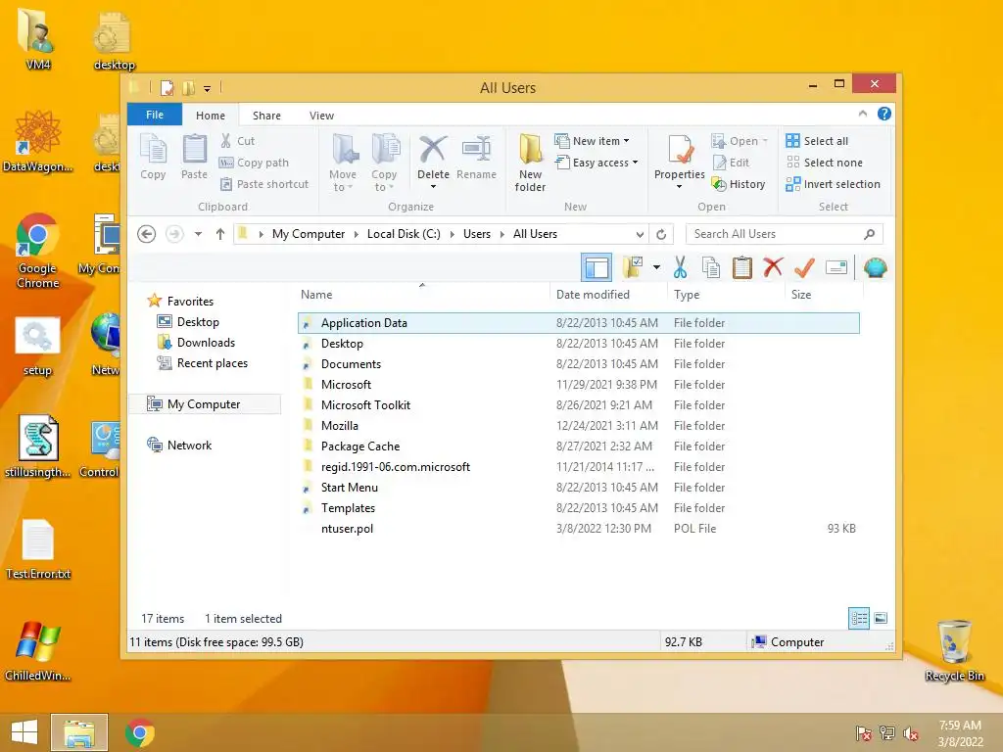Switch to large thumbnails view in the status bar
Screen dimensions: 1003x752
pyautogui.click(x=881, y=618)
